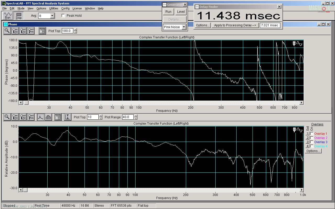Zoom in 2X on the Phase plot
335x209 pixels.
coord(15,31)
